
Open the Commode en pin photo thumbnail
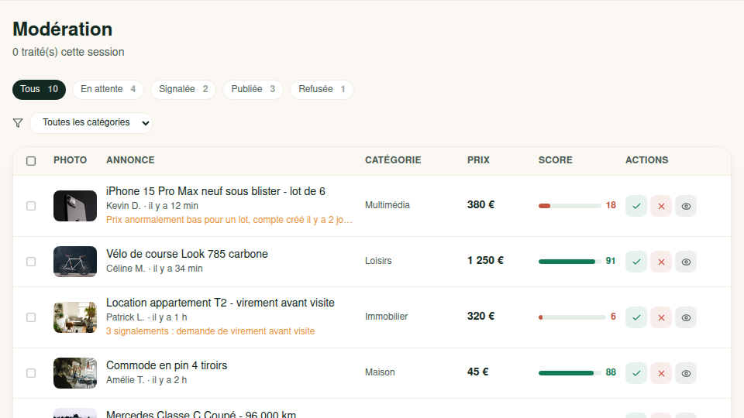pos(75,373)
